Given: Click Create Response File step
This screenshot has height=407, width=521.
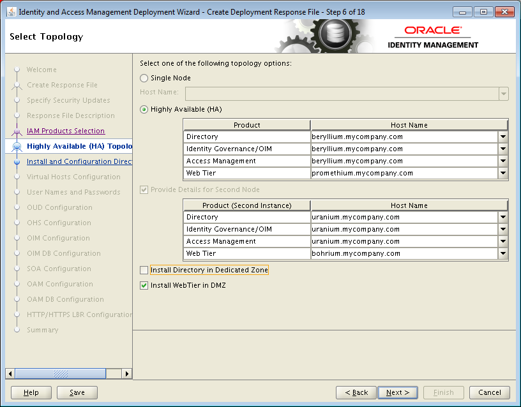Looking at the screenshot, I should pyautogui.click(x=62, y=85).
